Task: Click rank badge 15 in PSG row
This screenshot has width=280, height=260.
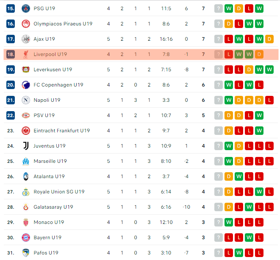Action: pos(11,8)
